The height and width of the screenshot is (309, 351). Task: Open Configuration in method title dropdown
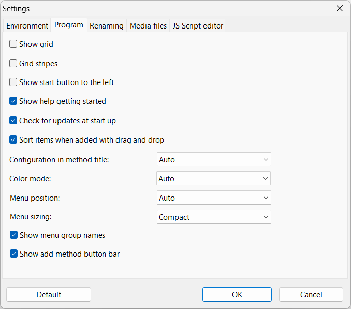coord(214,160)
